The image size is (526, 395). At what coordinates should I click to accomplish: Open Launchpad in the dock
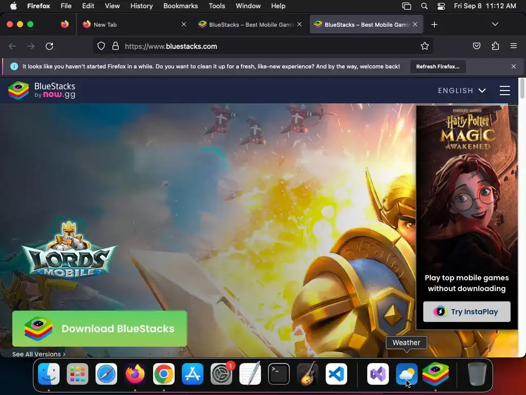coord(78,374)
